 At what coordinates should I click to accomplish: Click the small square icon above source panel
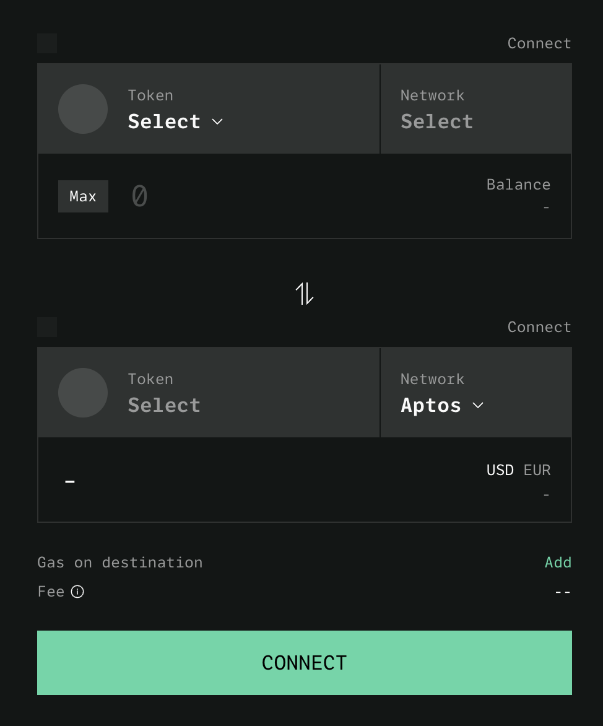coord(47,43)
